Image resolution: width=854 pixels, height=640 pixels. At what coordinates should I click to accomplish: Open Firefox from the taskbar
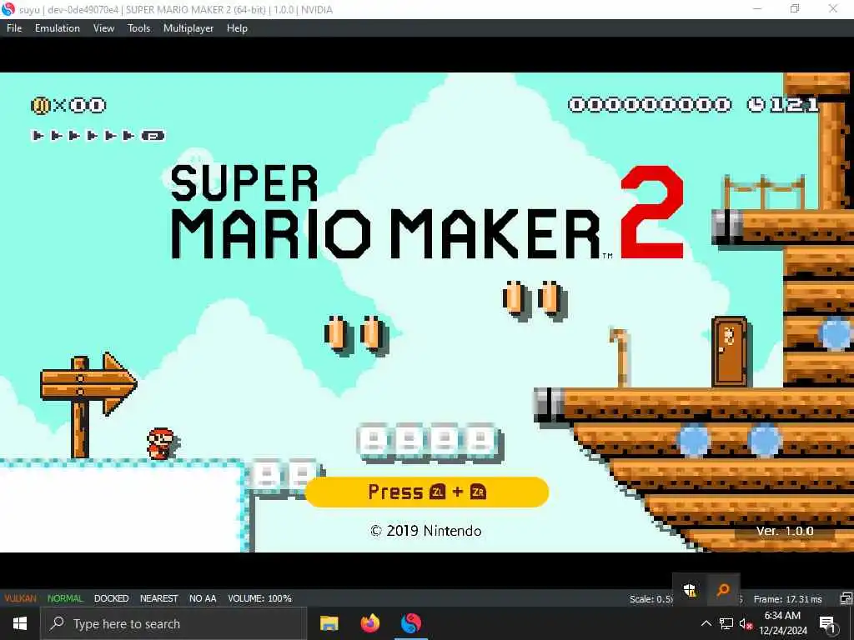click(x=370, y=623)
